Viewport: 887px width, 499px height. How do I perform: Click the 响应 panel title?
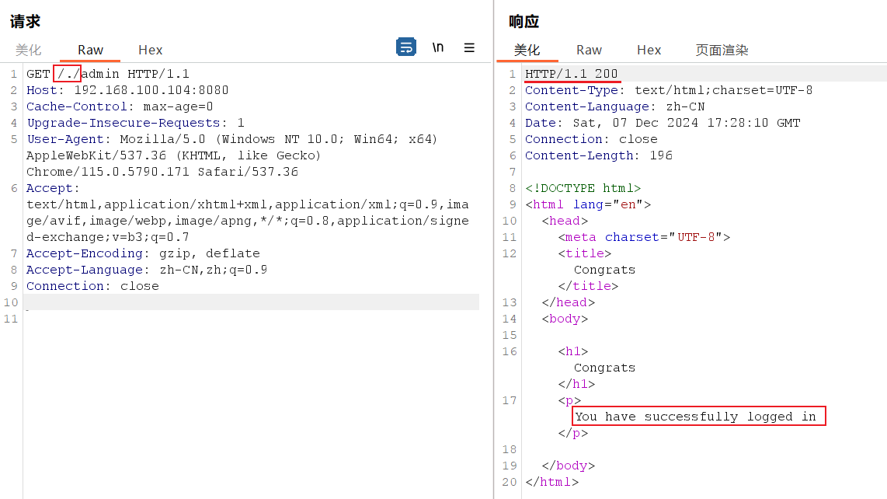(x=524, y=22)
